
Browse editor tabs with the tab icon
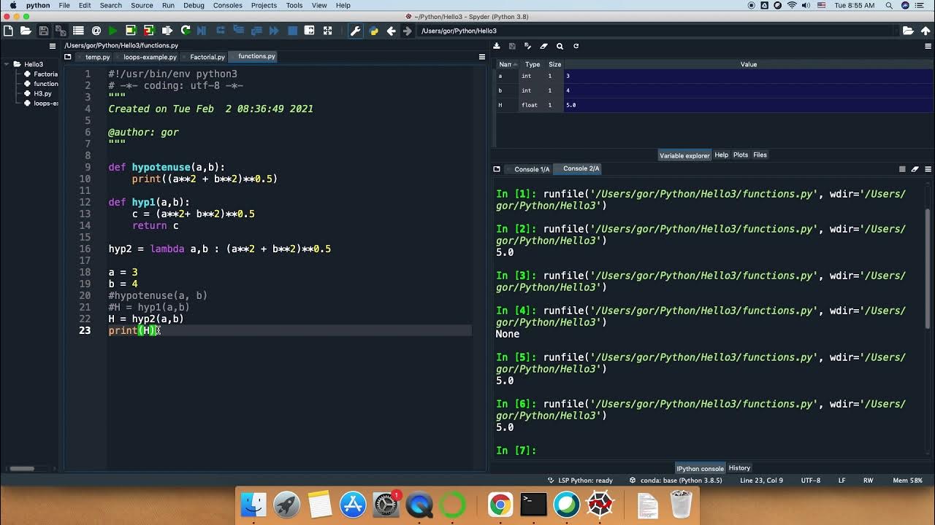[68, 56]
